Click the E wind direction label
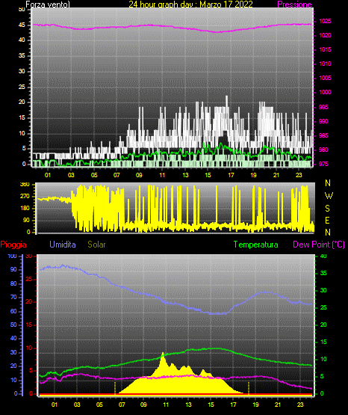 coord(327,220)
